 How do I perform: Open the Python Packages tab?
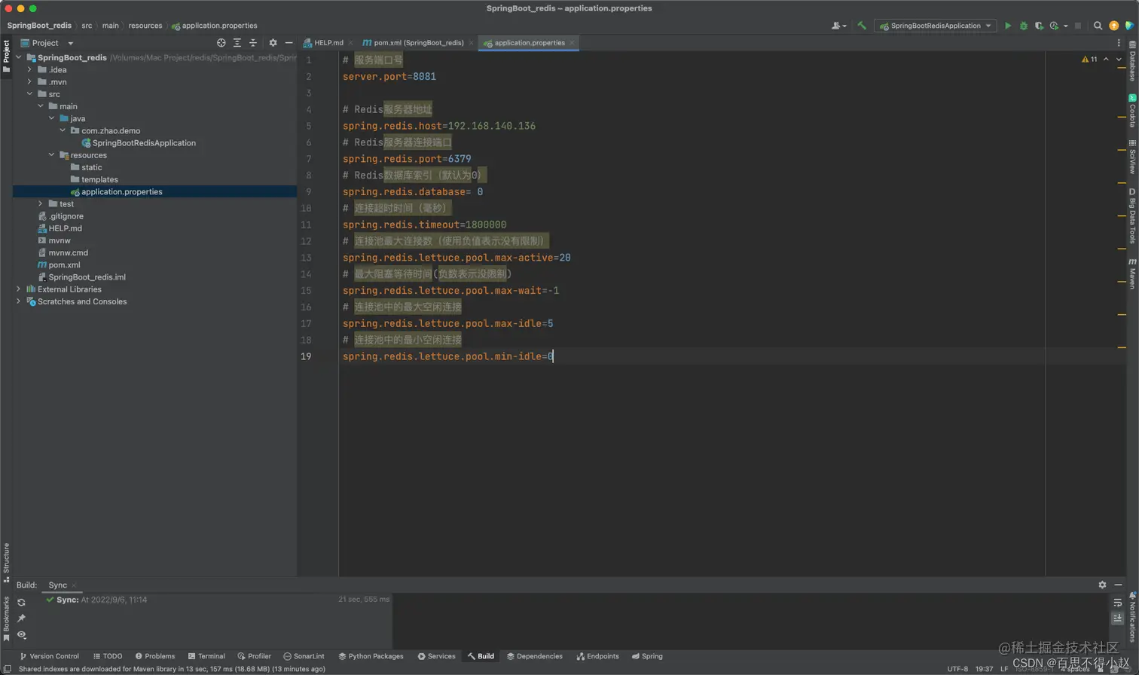coord(371,656)
